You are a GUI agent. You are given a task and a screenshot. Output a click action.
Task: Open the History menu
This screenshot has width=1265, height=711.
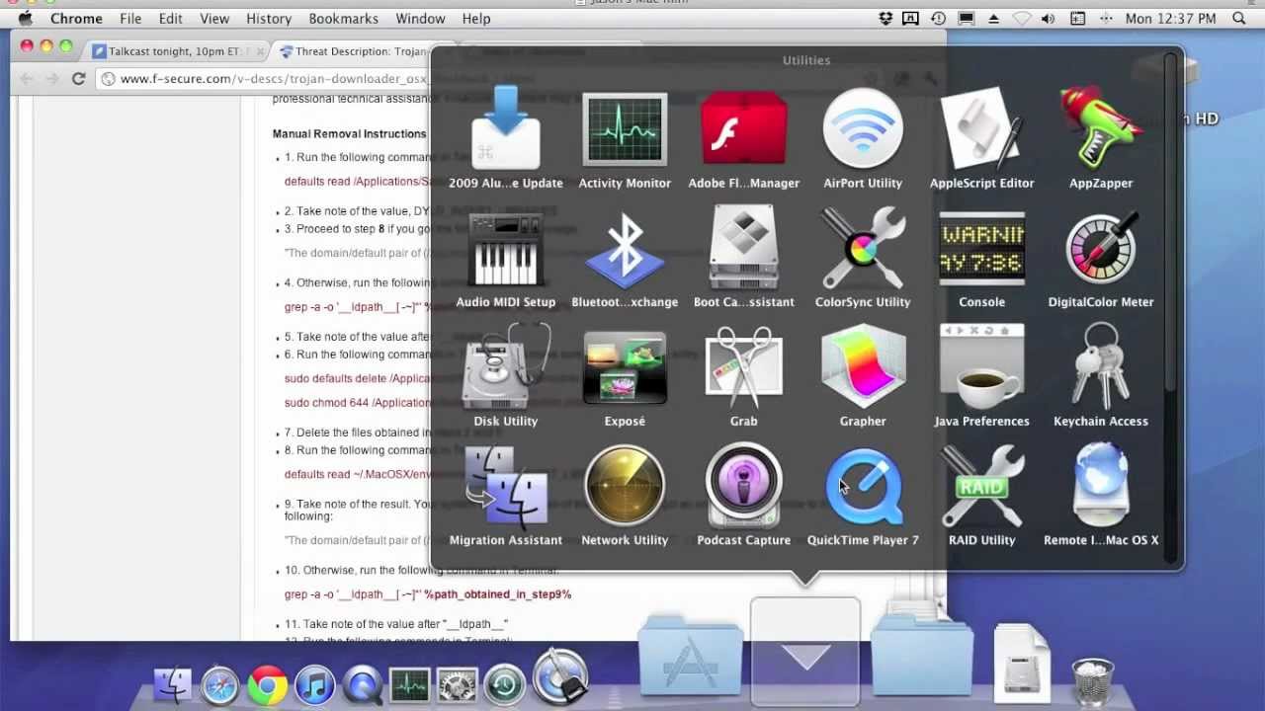point(269,19)
